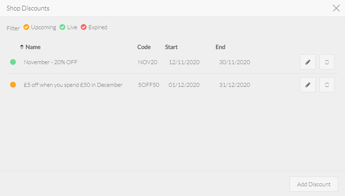Open the £5 off when you spend £50 discount
Screen dimensions: 345x196
[x=73, y=85]
